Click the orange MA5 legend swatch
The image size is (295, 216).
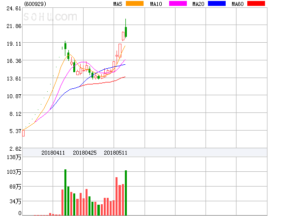click(x=135, y=3)
